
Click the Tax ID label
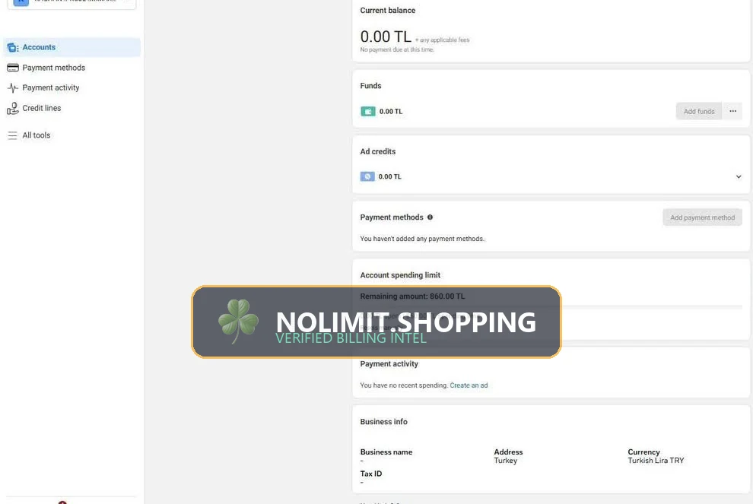point(371,474)
